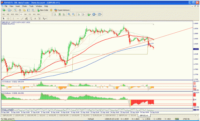Viewport: 200px width, 121px height.
Task: Switch to the OIL,M15 chart tab
Action: pyautogui.click(x=86, y=115)
